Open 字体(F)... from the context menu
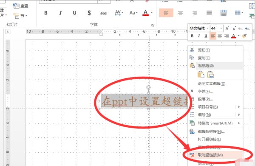The width and height of the screenshot is (255, 166). coord(215,92)
